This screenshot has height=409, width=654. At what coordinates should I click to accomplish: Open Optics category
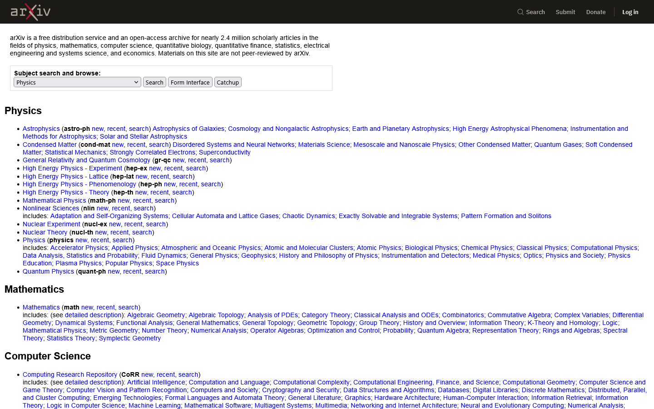[533, 255]
